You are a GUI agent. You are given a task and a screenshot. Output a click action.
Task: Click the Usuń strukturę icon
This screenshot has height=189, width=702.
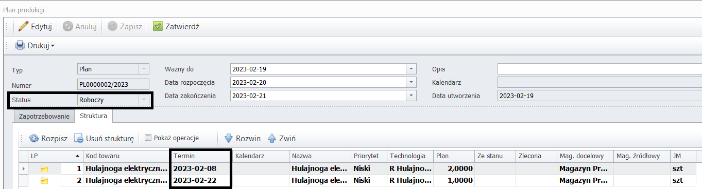pyautogui.click(x=78, y=138)
